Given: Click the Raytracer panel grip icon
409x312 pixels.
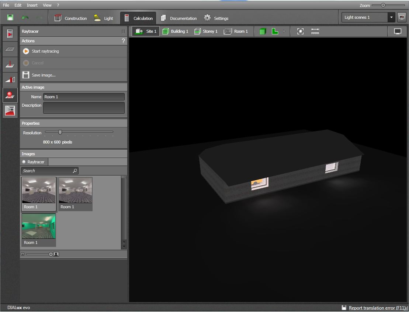Looking at the screenshot, I should (123, 32).
